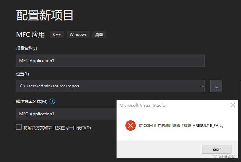Open the browse location "..." button
The image size is (241, 162).
coord(216,86)
